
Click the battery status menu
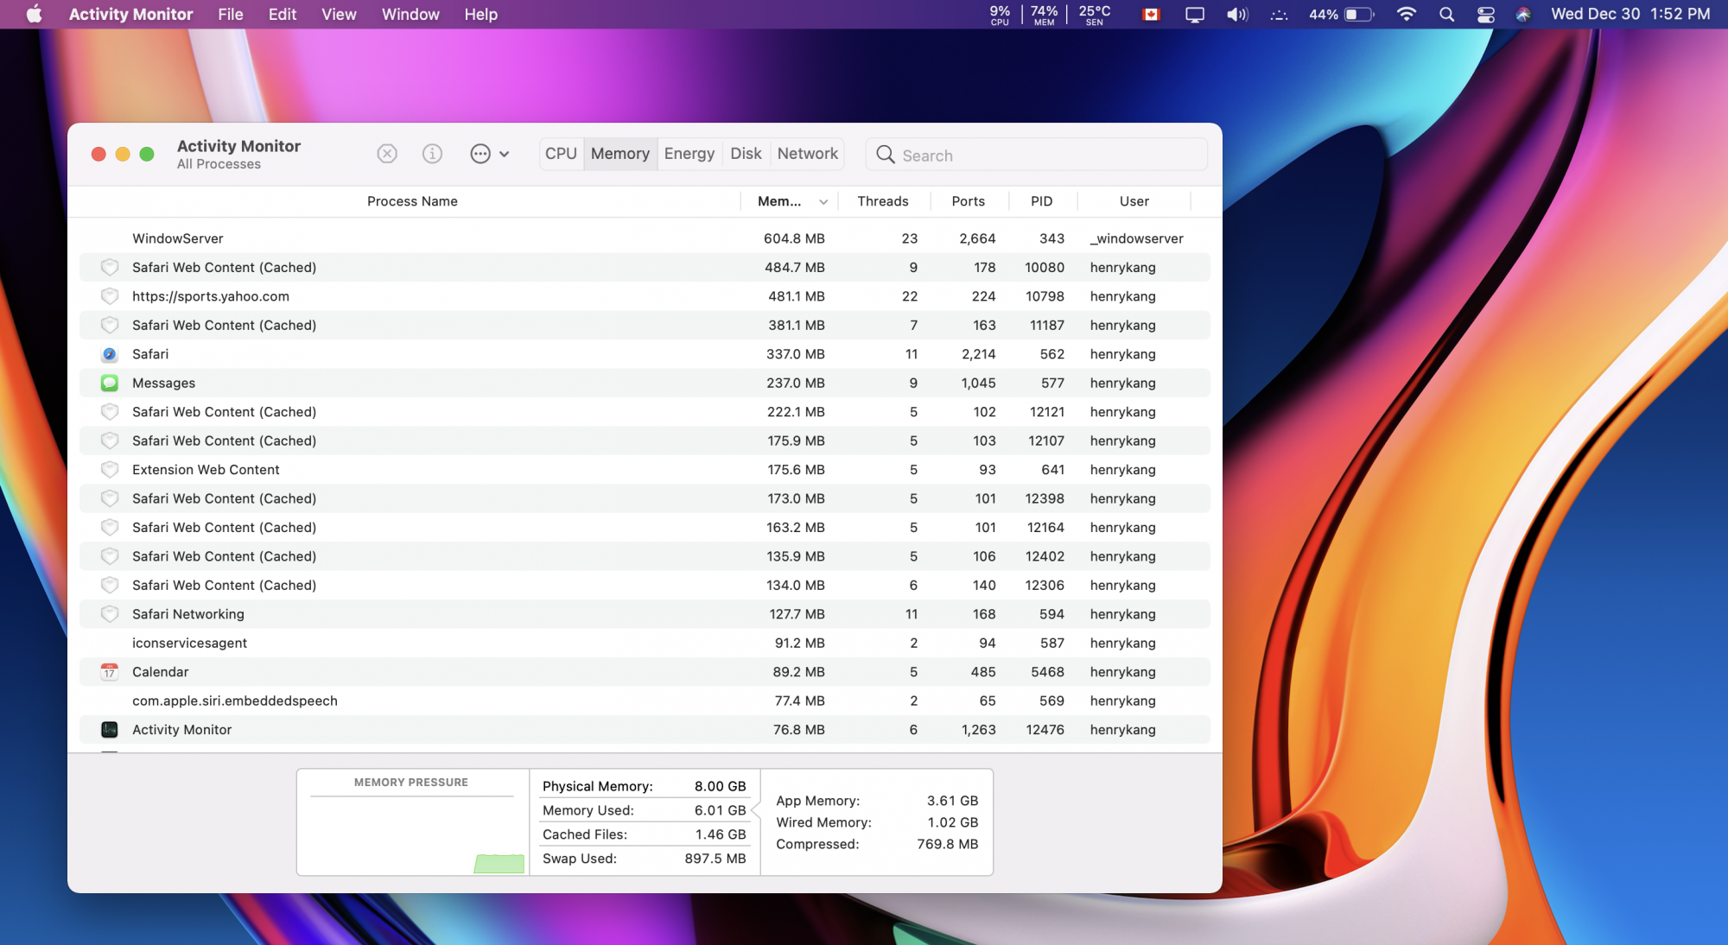pos(1342,15)
